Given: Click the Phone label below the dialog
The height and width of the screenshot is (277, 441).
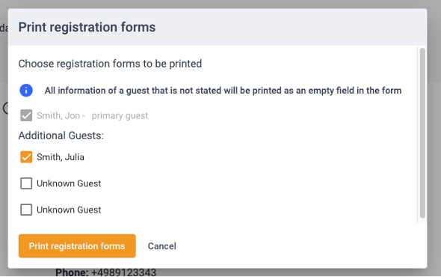Looking at the screenshot, I should pos(72,273).
